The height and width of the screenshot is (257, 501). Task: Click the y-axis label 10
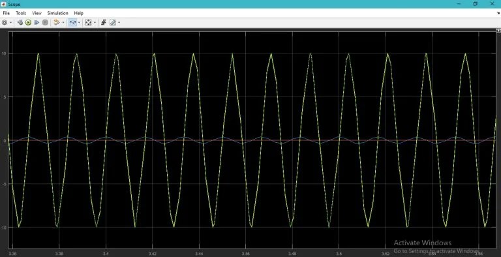pos(3,53)
